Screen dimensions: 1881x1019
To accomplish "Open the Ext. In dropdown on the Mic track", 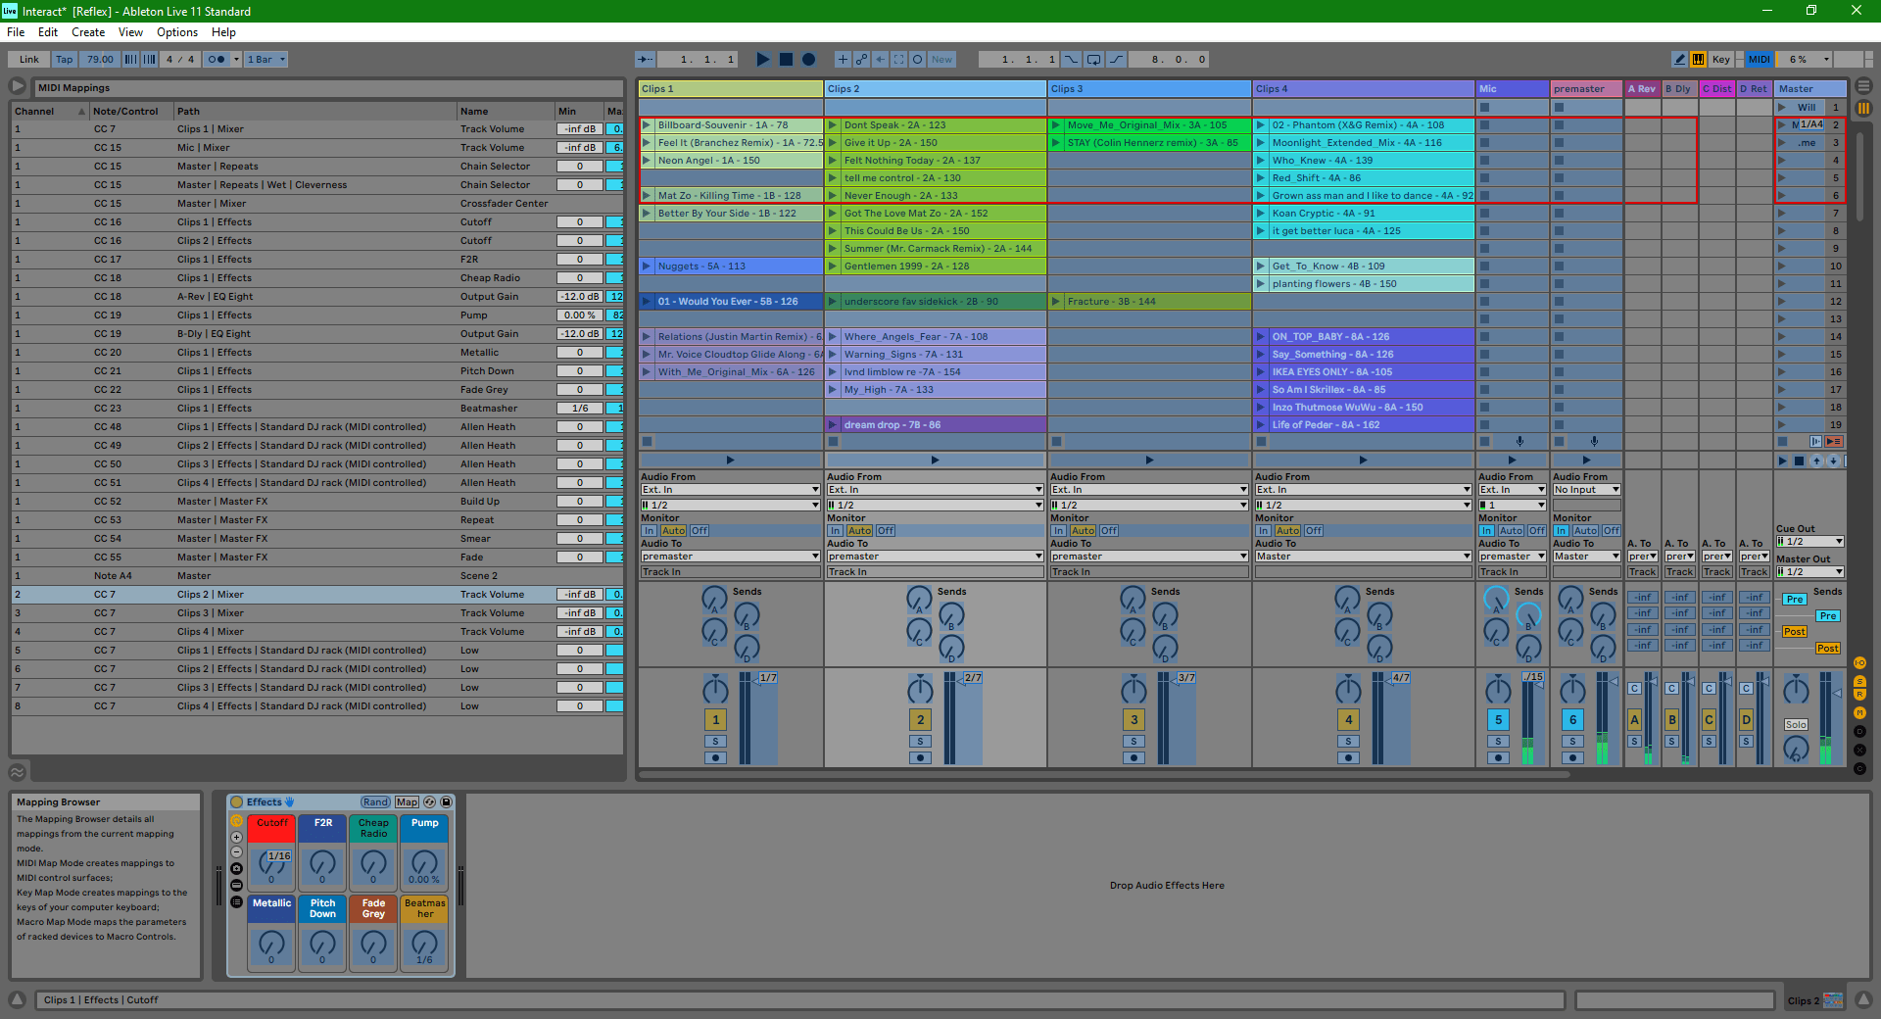I will click(x=1512, y=489).
